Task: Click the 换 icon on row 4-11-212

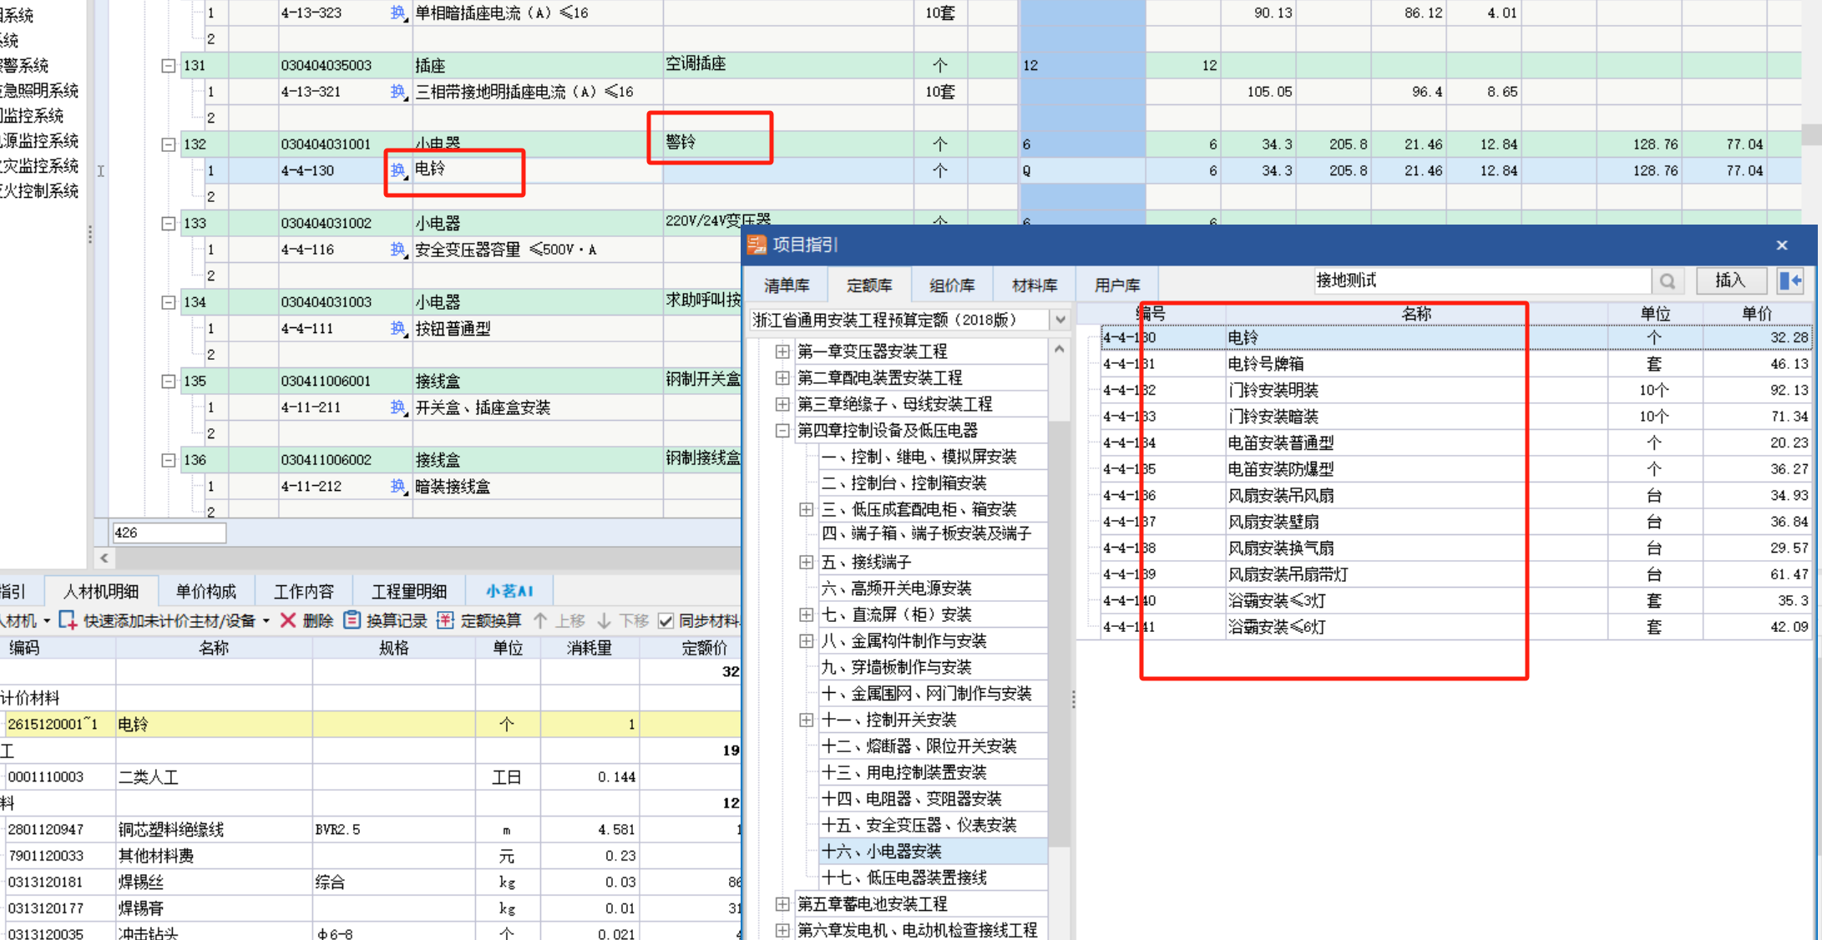Action: (398, 486)
